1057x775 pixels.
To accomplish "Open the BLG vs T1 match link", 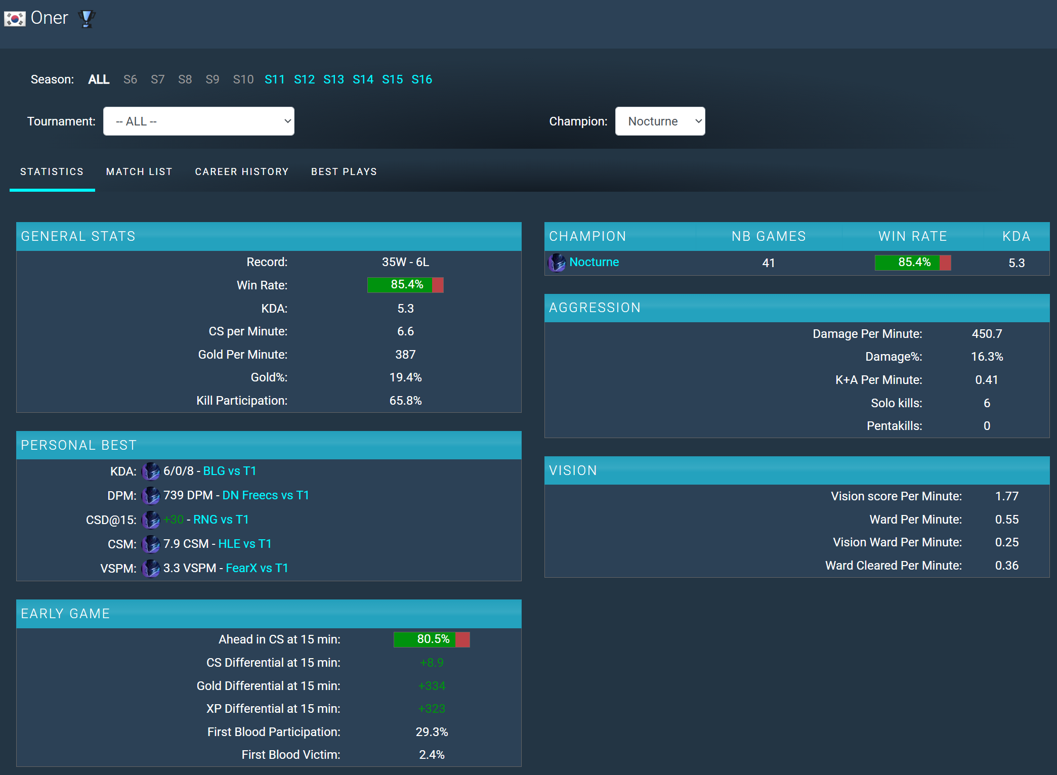I will tap(230, 471).
